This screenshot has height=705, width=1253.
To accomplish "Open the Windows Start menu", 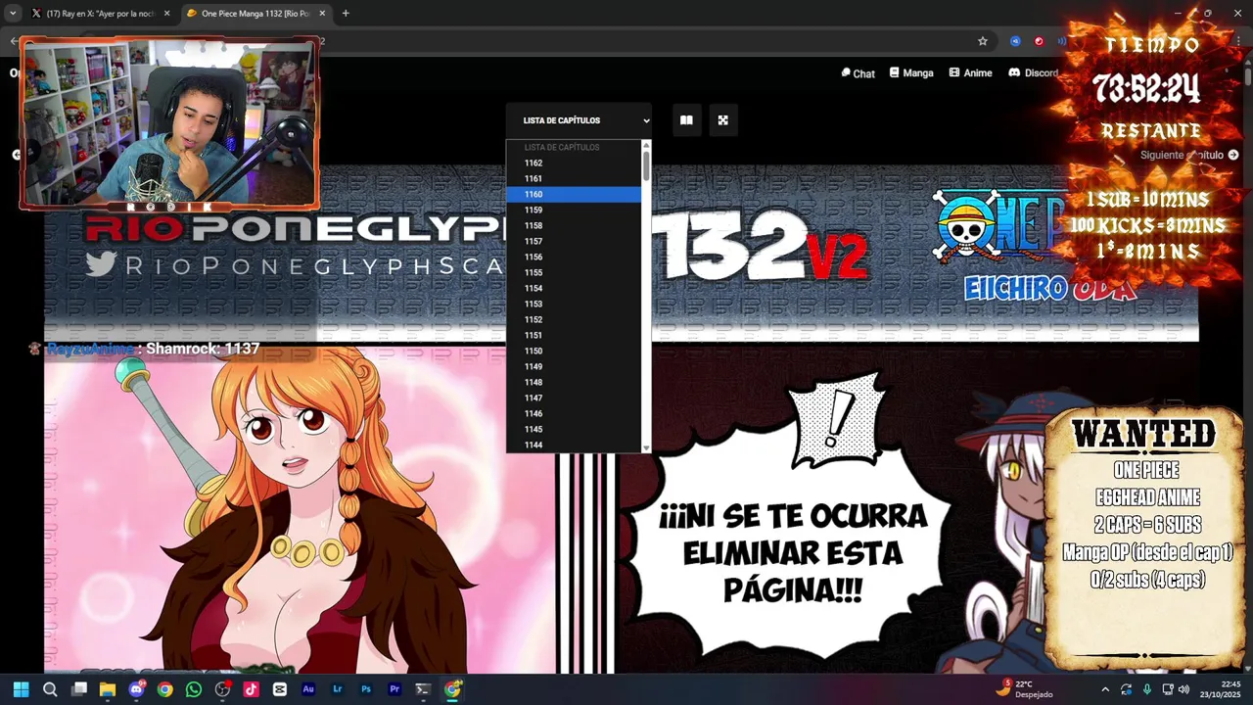I will pyautogui.click(x=21, y=689).
